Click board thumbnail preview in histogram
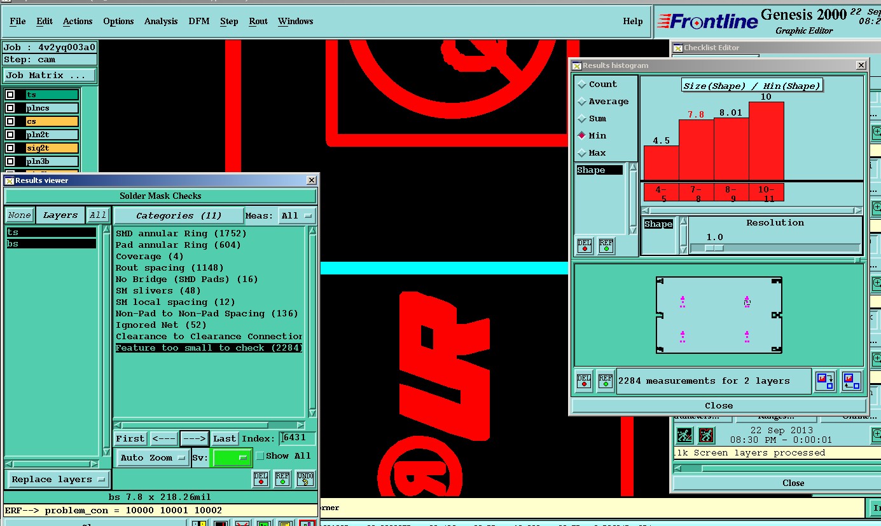The width and height of the screenshot is (881, 526). point(719,315)
